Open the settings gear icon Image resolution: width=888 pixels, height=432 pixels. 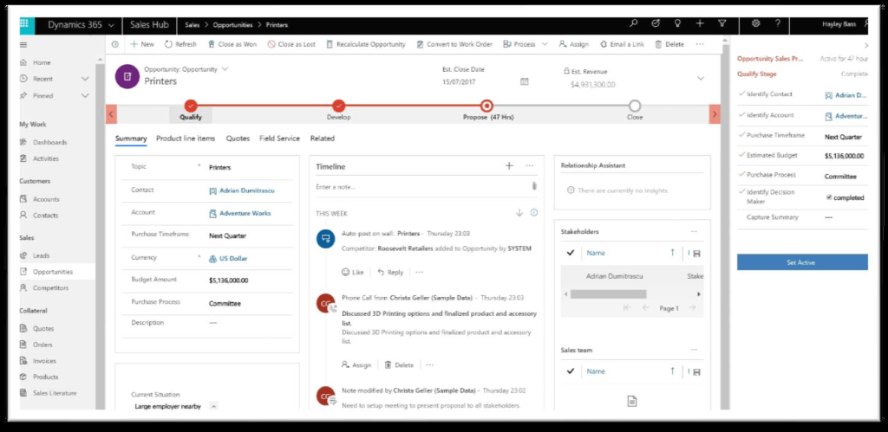click(x=755, y=23)
